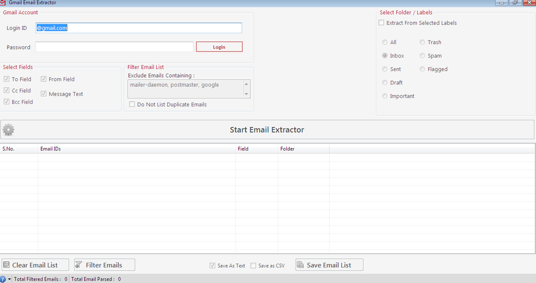This screenshot has height=283, width=536.
Task: Toggle the Save As Text checkbox
Action: (x=212, y=265)
